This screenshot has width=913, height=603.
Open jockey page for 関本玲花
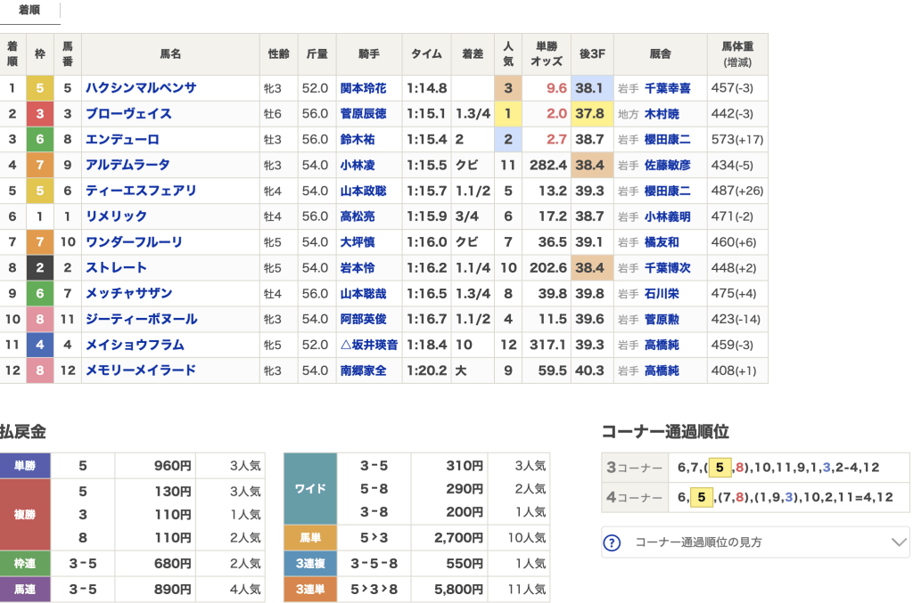pos(364,88)
